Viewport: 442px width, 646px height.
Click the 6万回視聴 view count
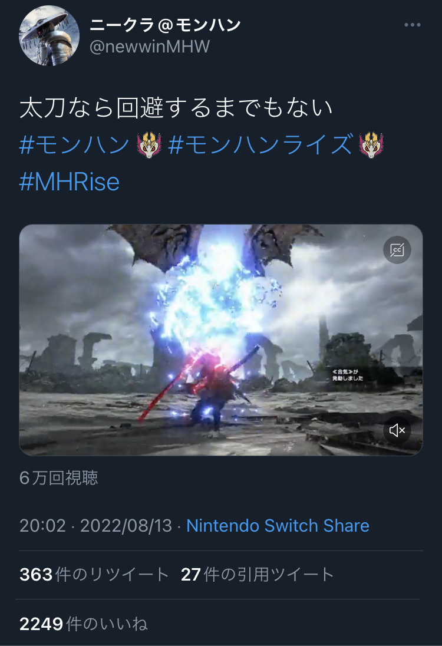pyautogui.click(x=58, y=478)
